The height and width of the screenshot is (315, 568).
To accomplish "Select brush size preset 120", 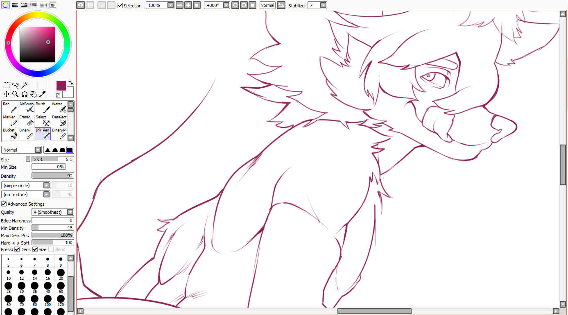I will [x=61, y=301].
